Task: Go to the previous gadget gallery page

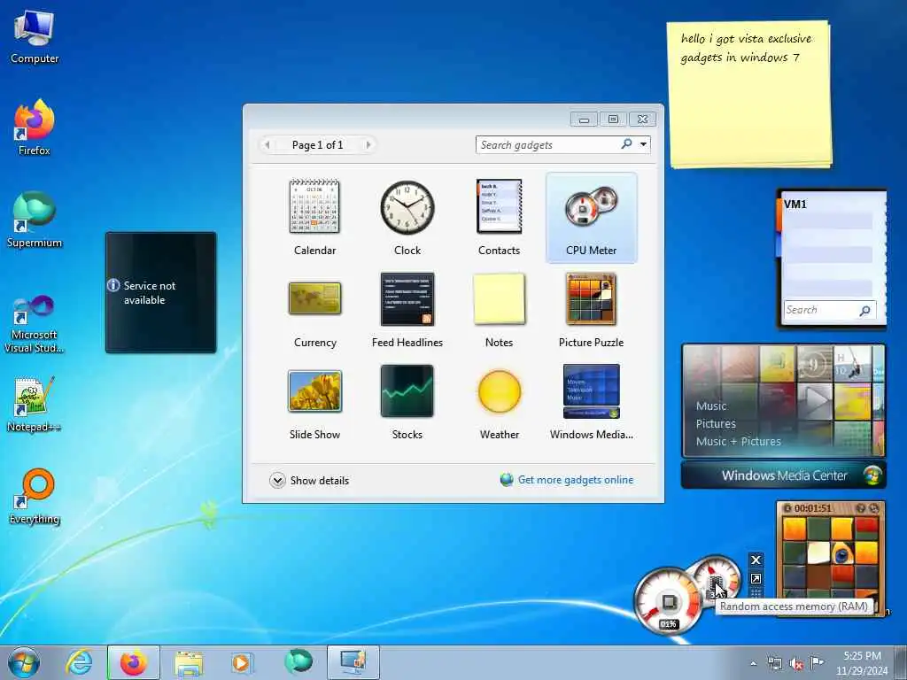Action: point(267,144)
